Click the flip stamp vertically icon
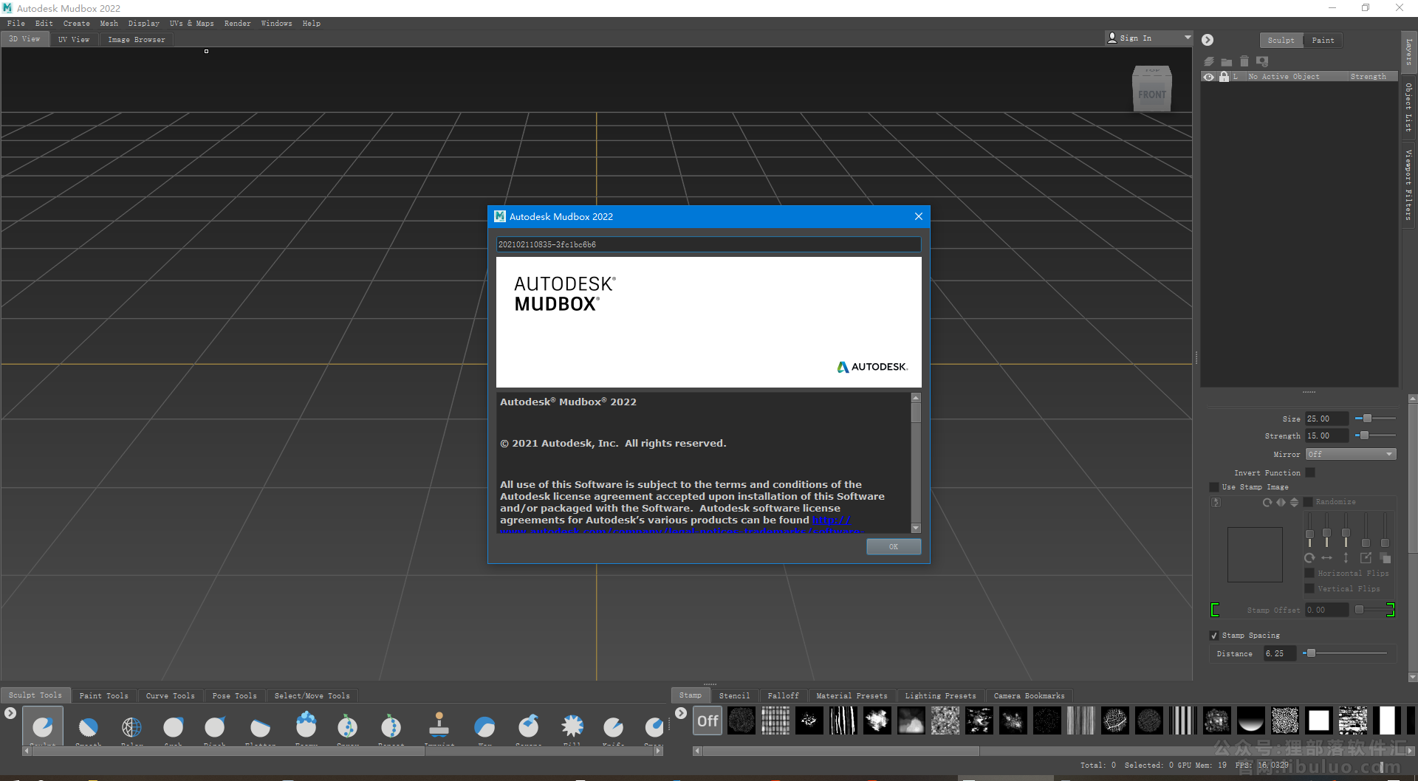 pyautogui.click(x=1294, y=502)
